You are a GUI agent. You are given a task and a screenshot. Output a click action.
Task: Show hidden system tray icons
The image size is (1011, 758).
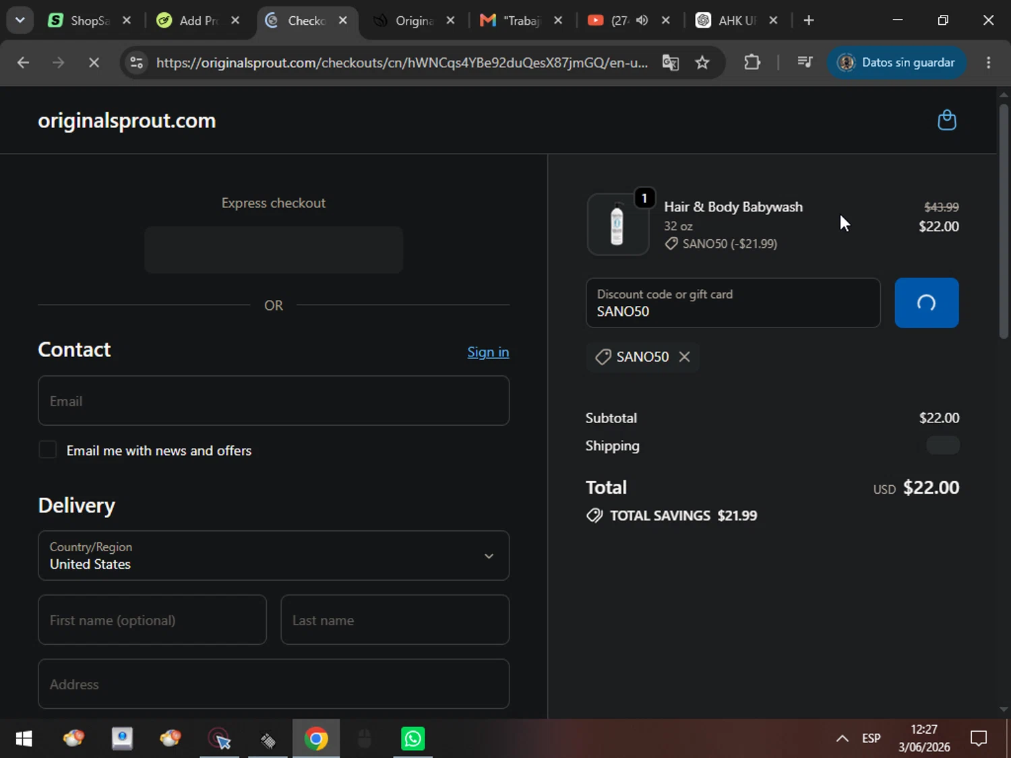click(842, 738)
